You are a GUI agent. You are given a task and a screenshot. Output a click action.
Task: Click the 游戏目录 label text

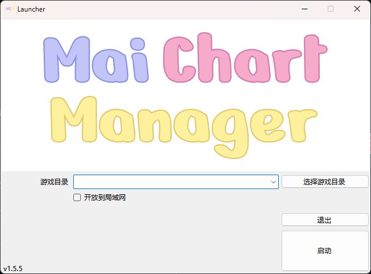tap(54, 182)
